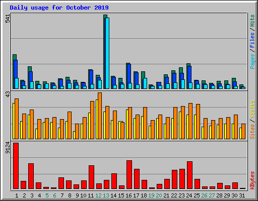The image size is (258, 201).
Task: Click the green day 27 label
Action: [212, 195]
